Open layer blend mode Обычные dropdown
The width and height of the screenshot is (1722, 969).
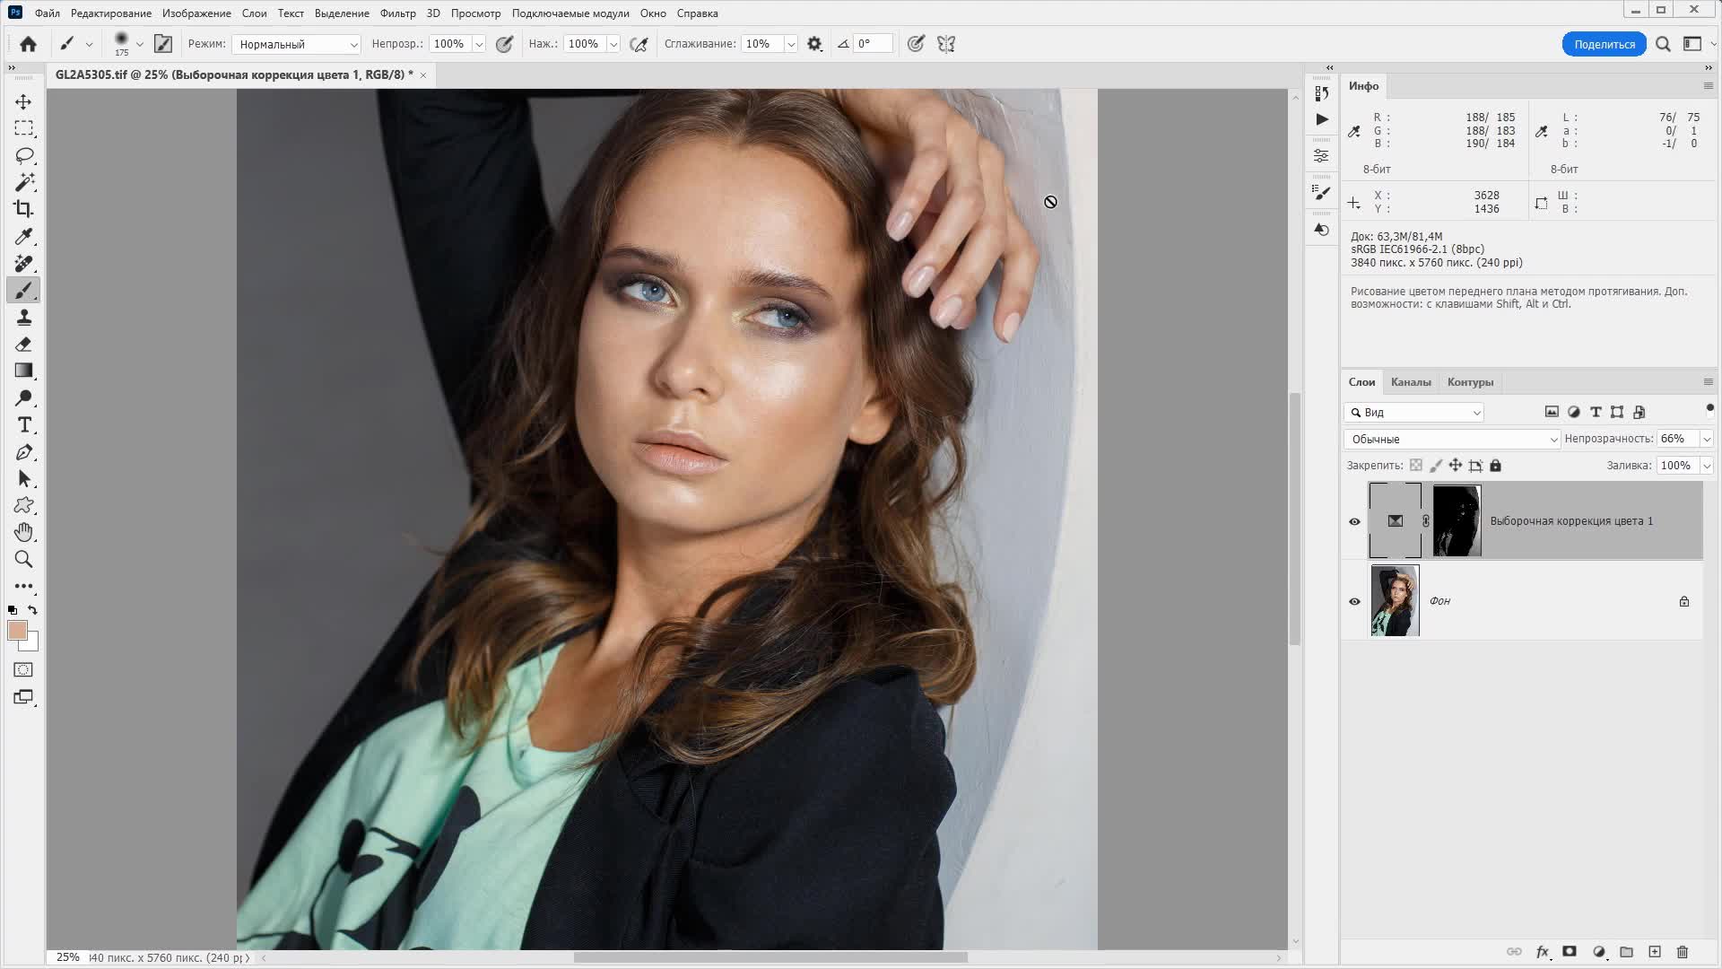pyautogui.click(x=1452, y=439)
